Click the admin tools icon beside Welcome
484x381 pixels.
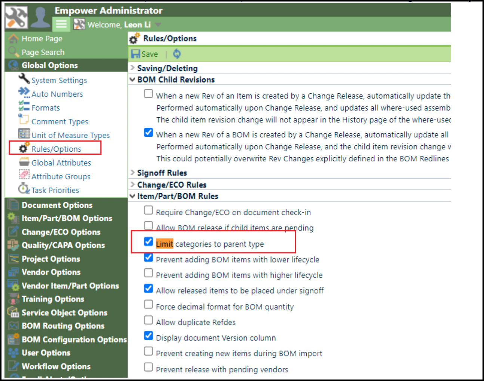[79, 25]
